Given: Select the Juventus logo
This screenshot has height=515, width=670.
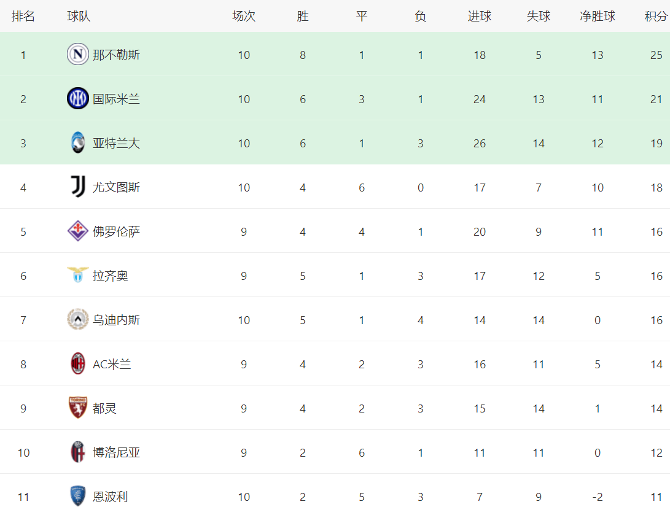Looking at the screenshot, I should [x=78, y=187].
